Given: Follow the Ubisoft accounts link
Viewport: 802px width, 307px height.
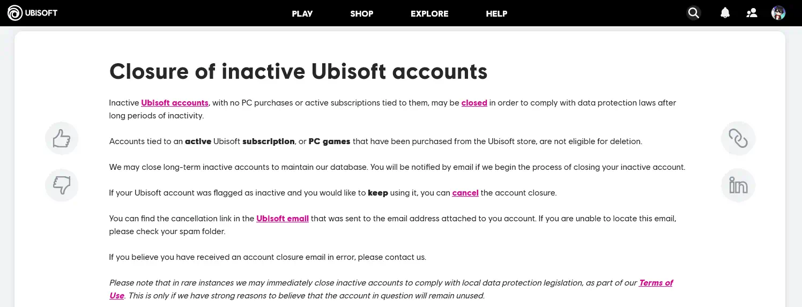Looking at the screenshot, I should pyautogui.click(x=175, y=103).
